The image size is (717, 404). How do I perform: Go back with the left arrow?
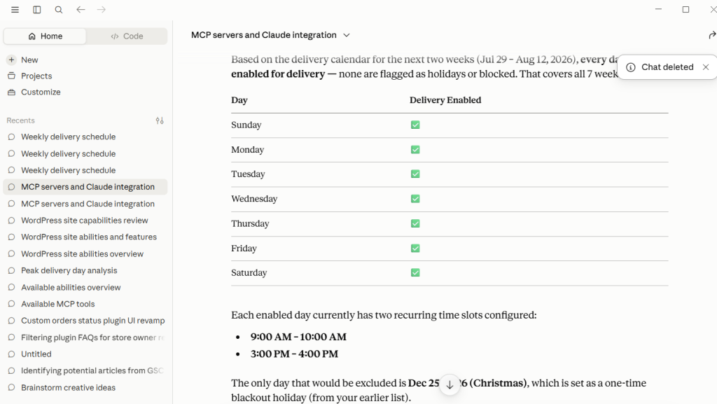pos(81,10)
